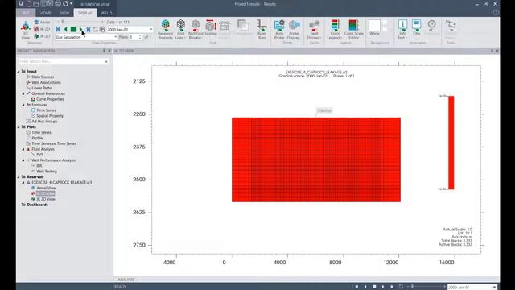Jump to last date step
The image size is (515, 290).
coord(89,30)
